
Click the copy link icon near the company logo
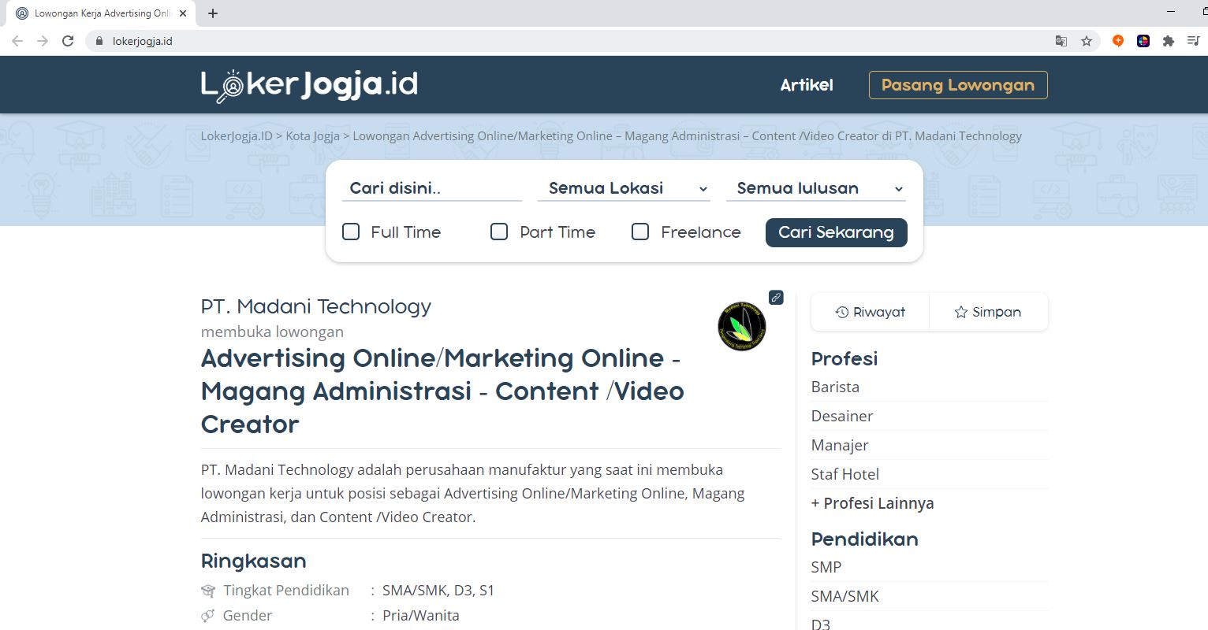[777, 298]
